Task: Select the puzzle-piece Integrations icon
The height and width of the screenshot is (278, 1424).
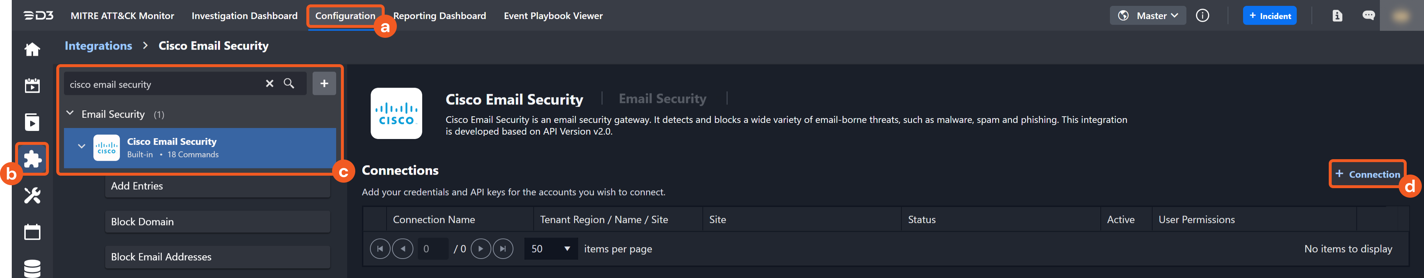Action: 32,160
